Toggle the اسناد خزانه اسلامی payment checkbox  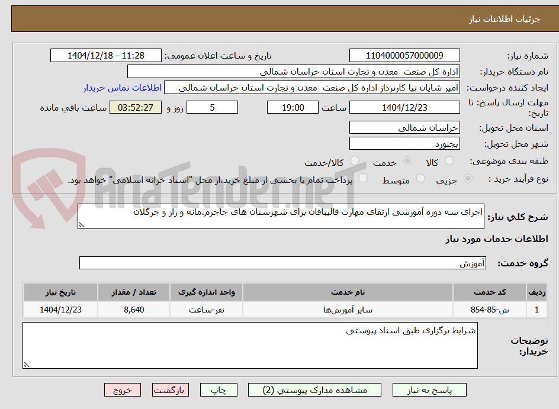pos(363,178)
